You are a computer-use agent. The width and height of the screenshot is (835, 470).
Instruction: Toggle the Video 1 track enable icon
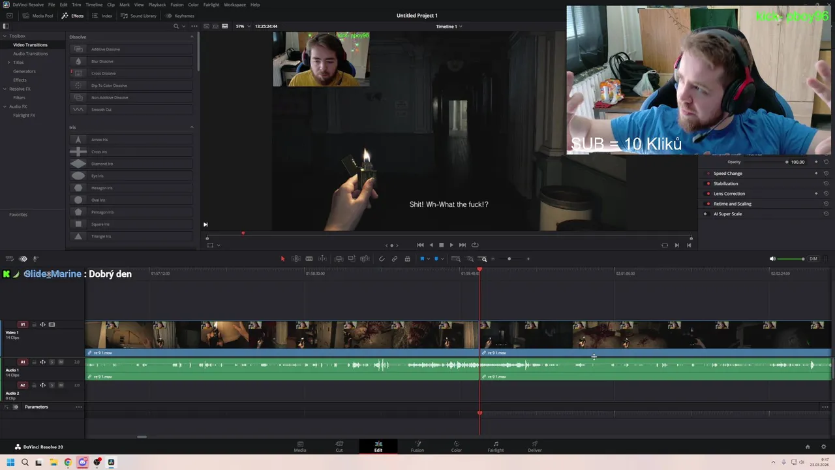52,324
